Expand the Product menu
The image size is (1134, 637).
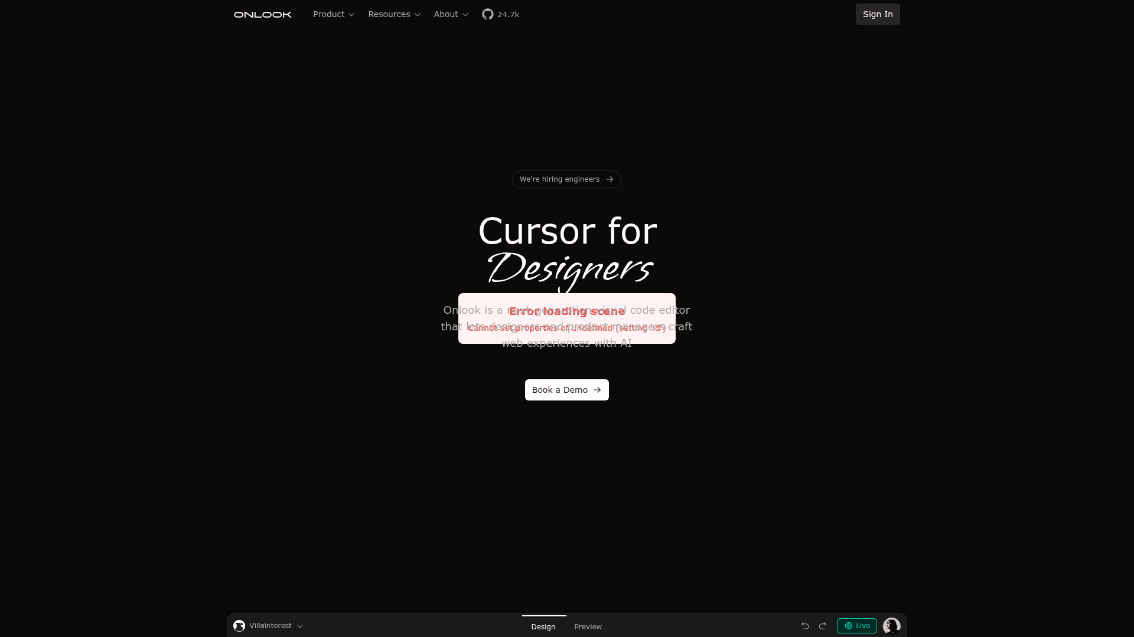click(x=334, y=14)
